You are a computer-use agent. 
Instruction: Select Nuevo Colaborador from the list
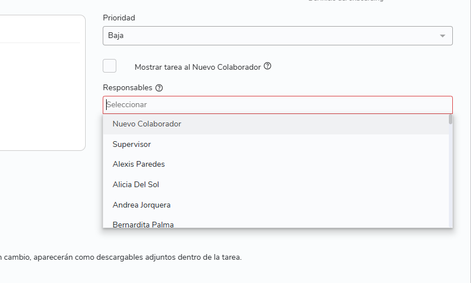(x=147, y=124)
